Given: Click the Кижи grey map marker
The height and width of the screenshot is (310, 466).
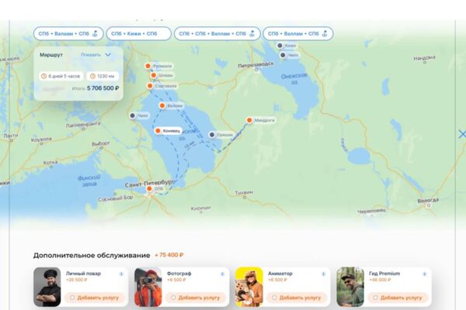Looking at the screenshot, I should (280, 46).
